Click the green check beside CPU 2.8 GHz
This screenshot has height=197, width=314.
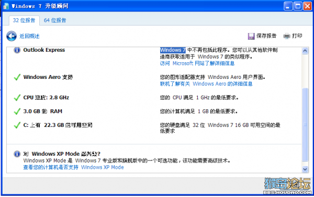[17, 98]
